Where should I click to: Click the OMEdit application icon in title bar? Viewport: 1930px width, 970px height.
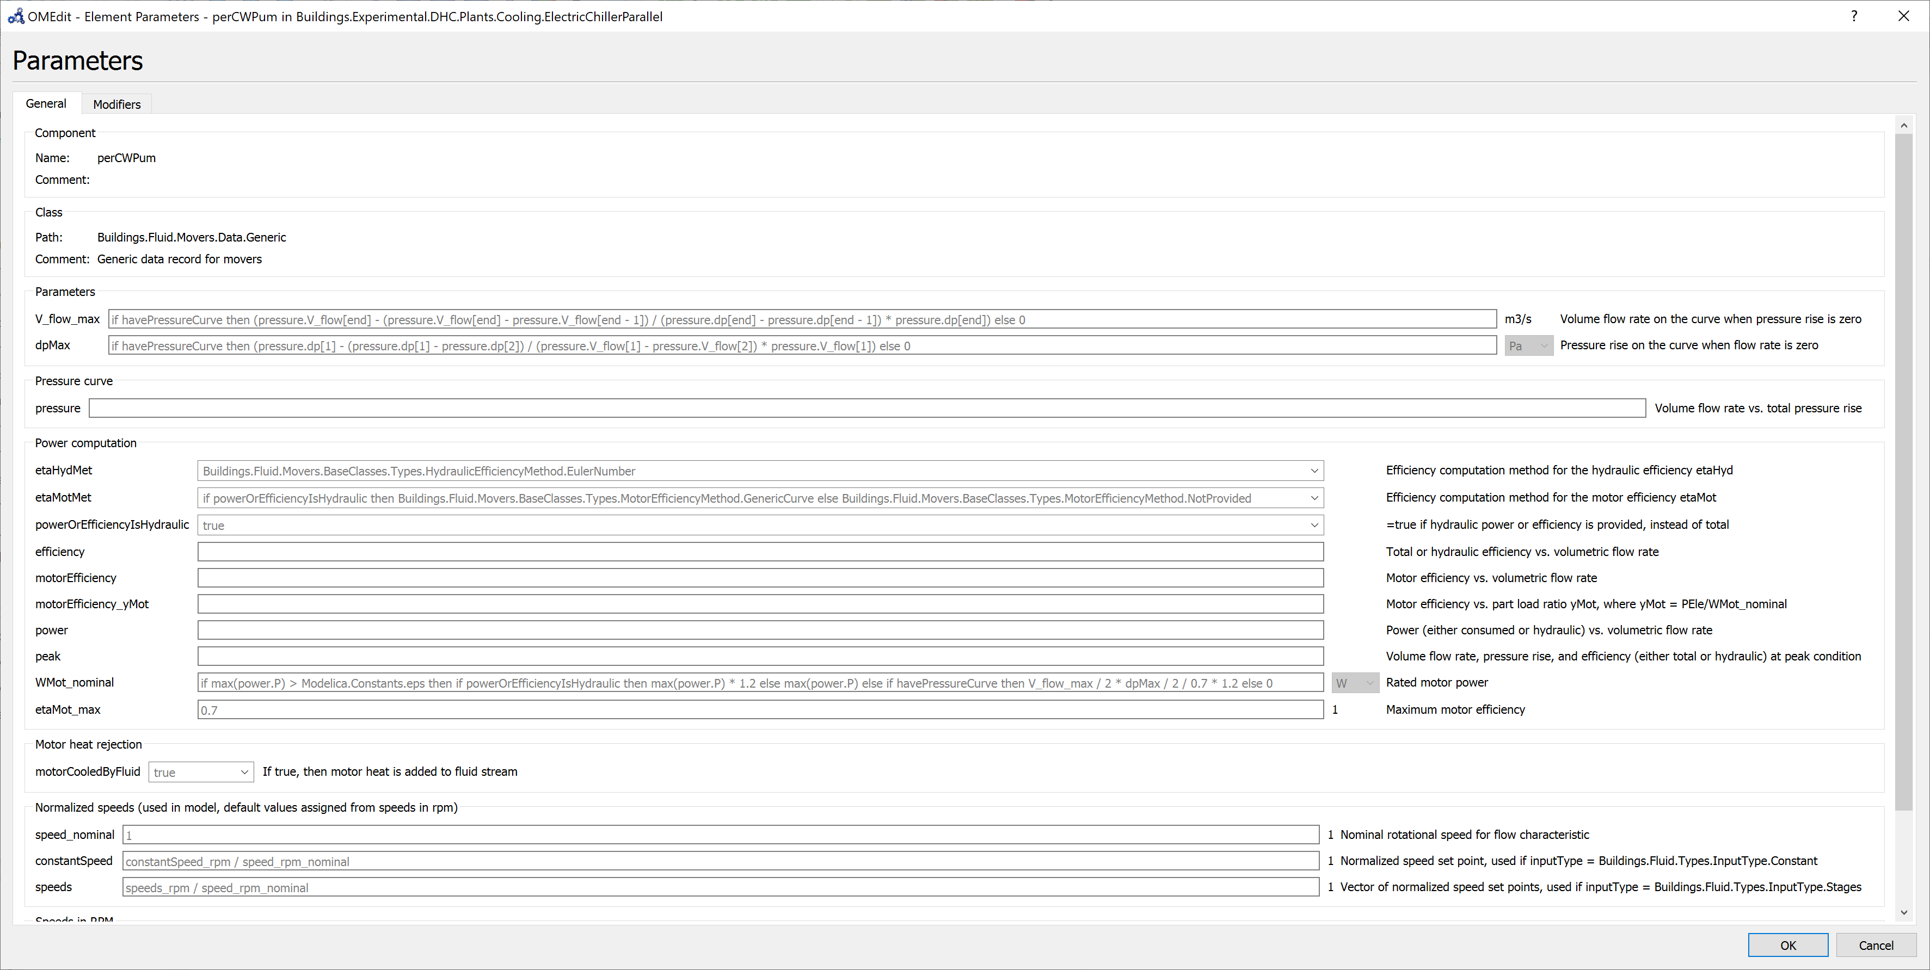coord(15,16)
